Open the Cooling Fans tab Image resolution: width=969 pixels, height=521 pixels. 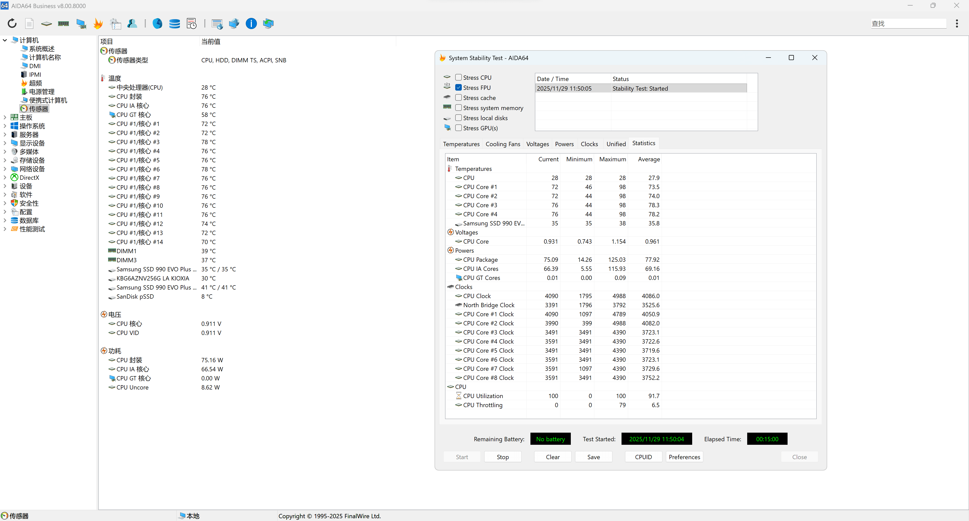(x=503, y=144)
